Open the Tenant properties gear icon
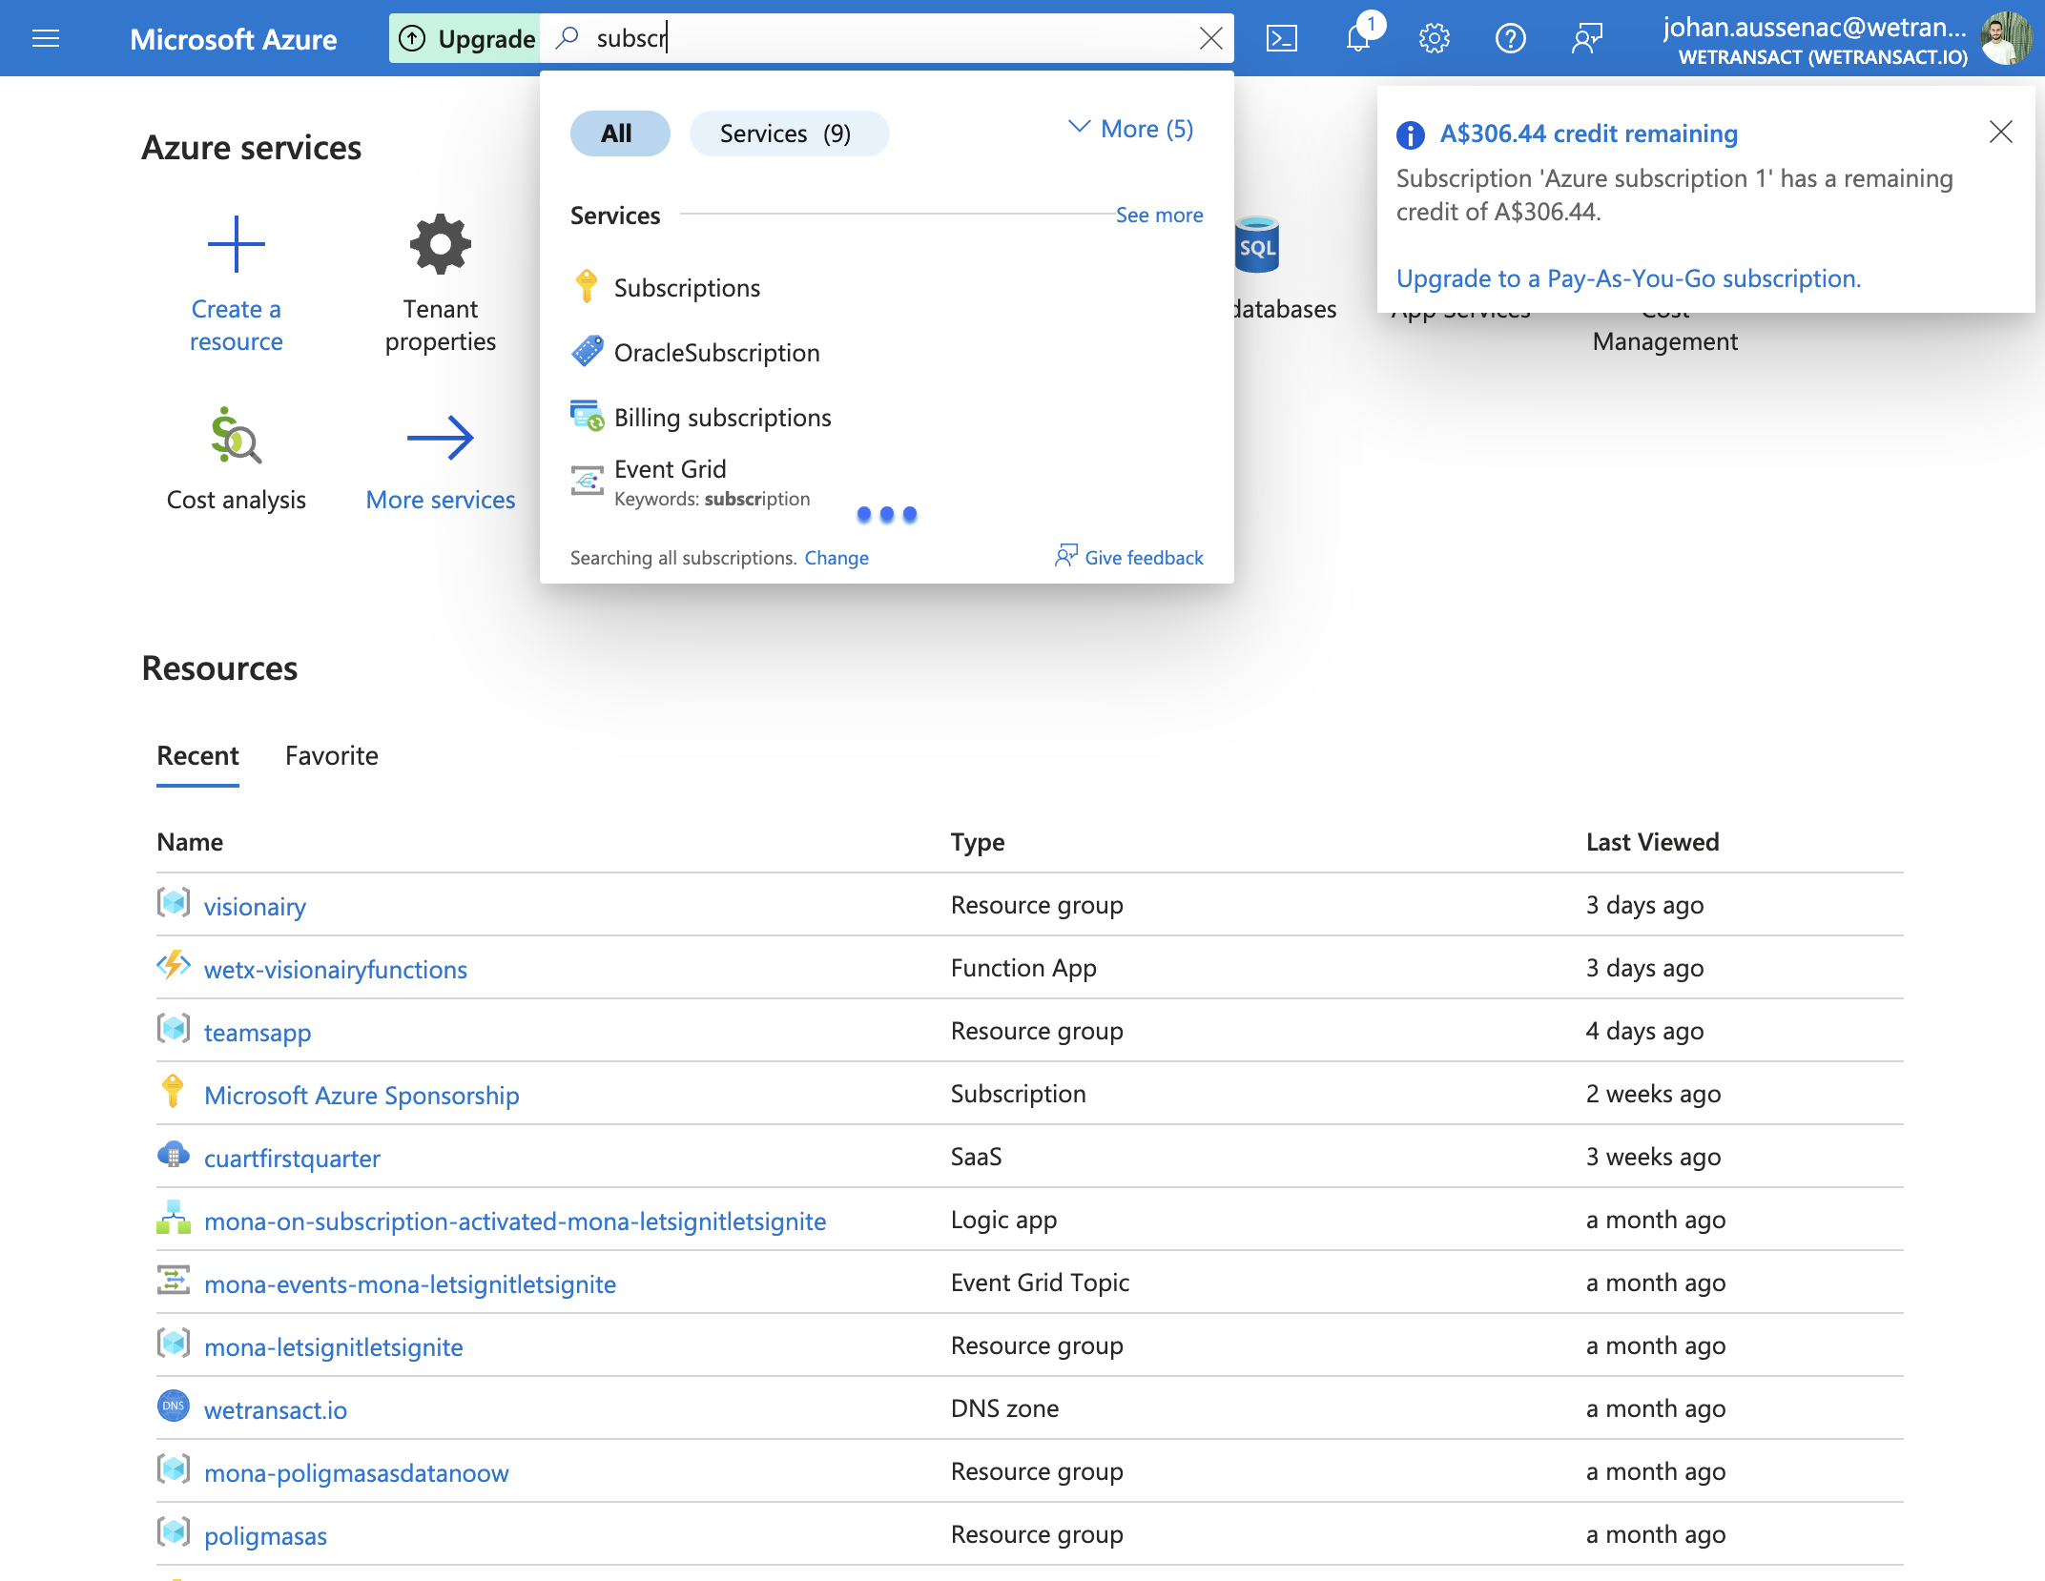 tap(441, 244)
